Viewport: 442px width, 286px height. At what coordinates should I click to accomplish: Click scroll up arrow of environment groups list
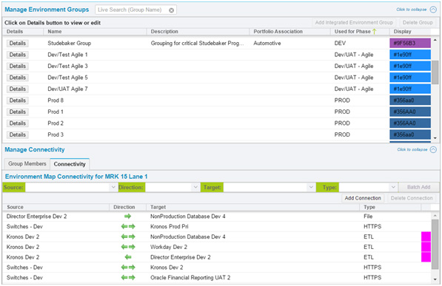click(435, 40)
